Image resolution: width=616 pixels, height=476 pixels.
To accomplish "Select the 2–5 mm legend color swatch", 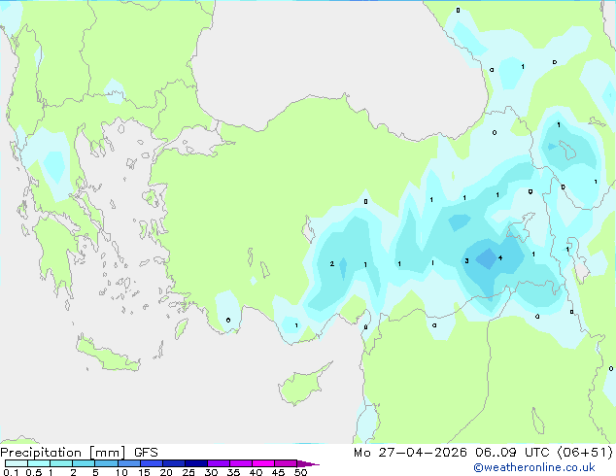I will [x=84, y=463].
